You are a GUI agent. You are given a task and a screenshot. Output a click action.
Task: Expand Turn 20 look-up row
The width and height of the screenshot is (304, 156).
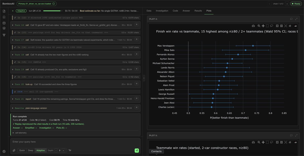pyautogui.click(x=75, y=84)
